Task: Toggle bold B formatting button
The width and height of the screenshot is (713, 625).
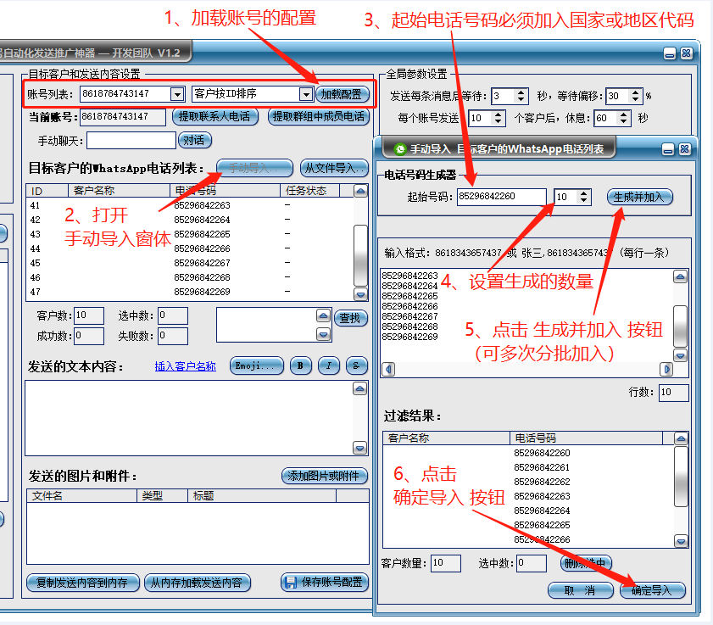Action: point(300,366)
